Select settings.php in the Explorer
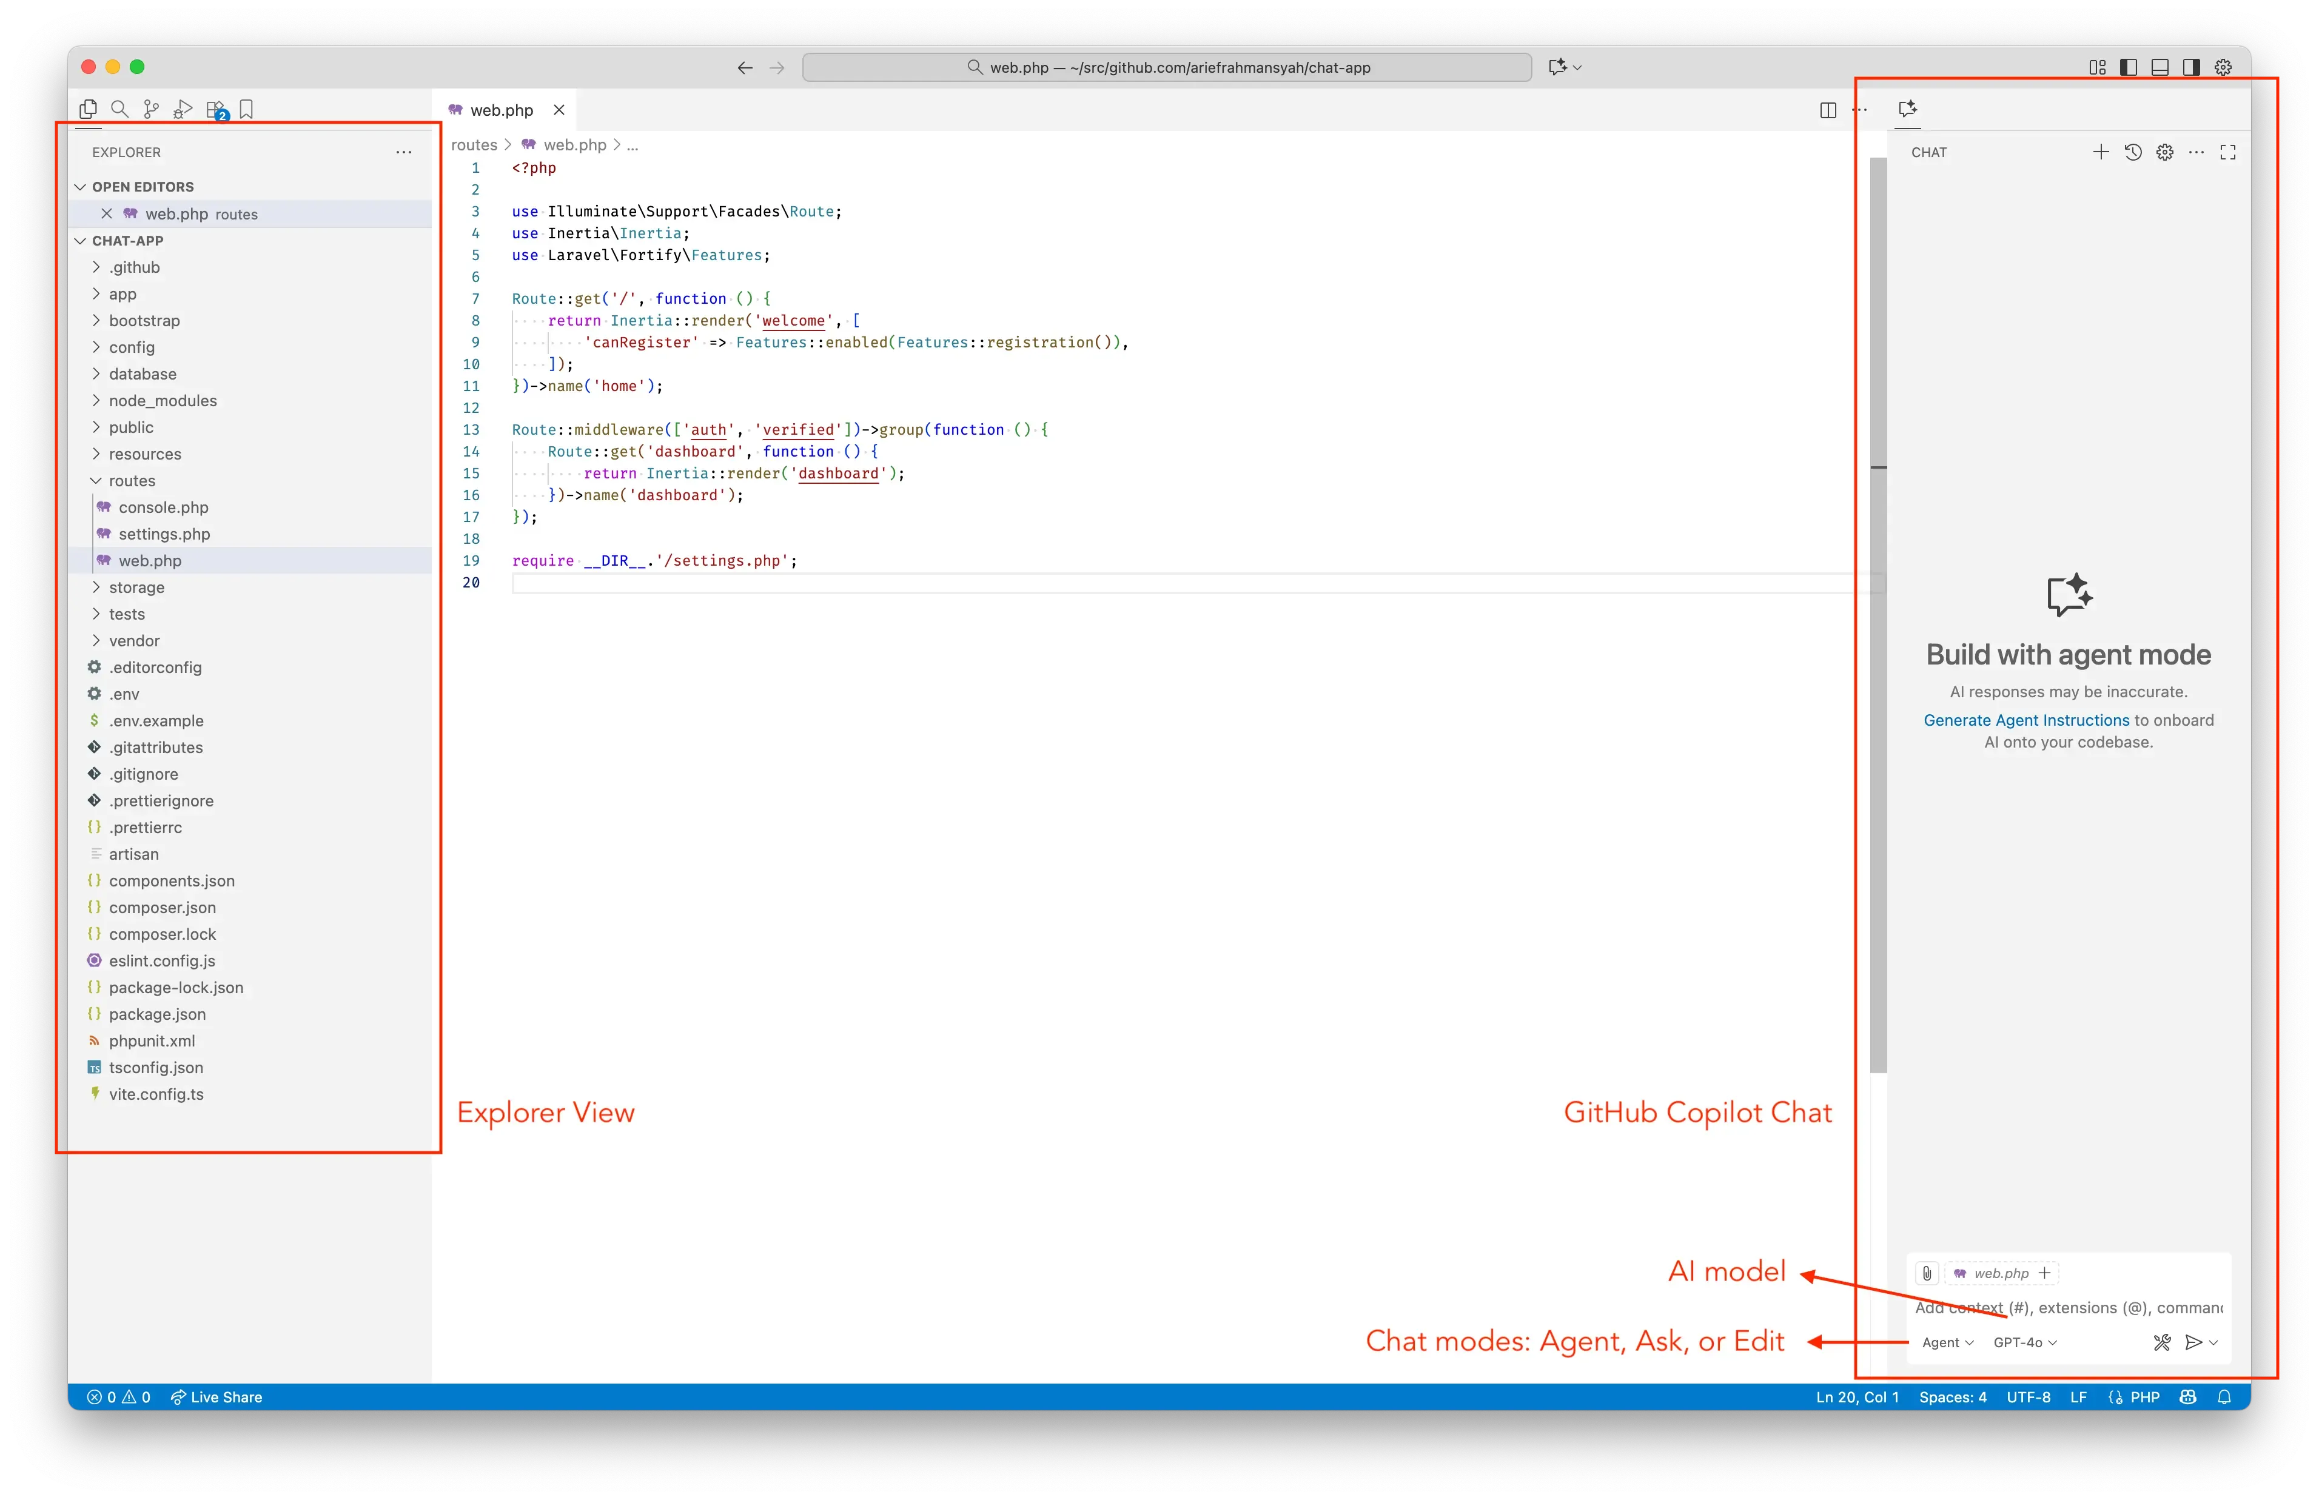2319x1500 pixels. (x=164, y=534)
